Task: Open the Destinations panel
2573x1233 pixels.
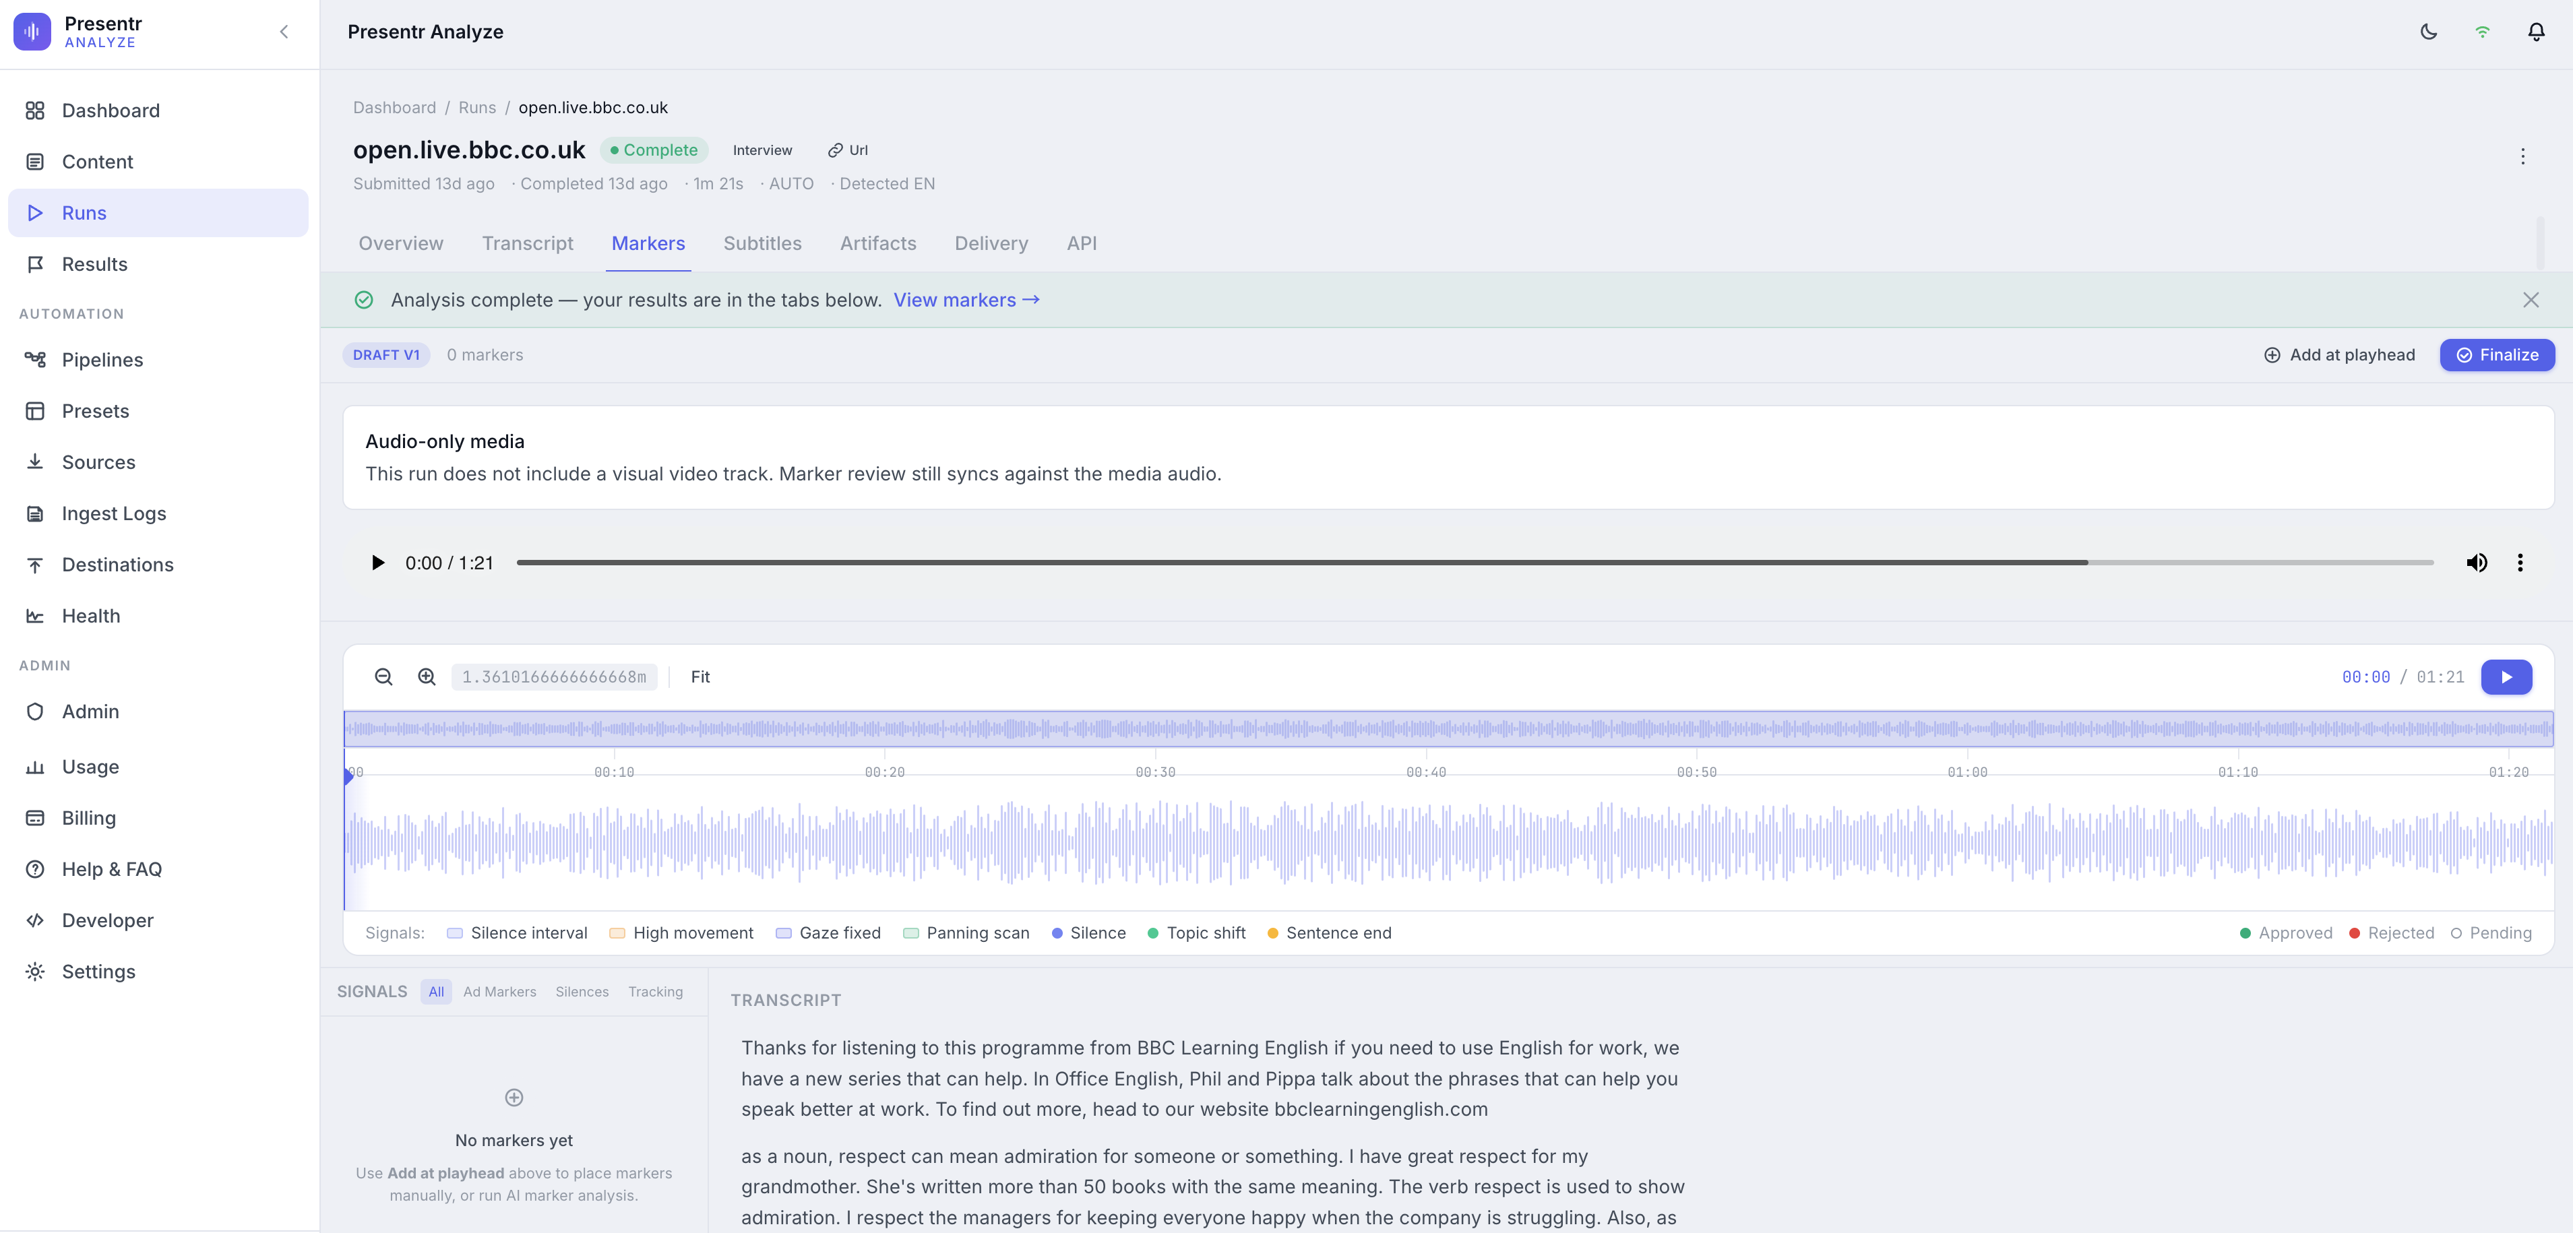Action: click(117, 564)
